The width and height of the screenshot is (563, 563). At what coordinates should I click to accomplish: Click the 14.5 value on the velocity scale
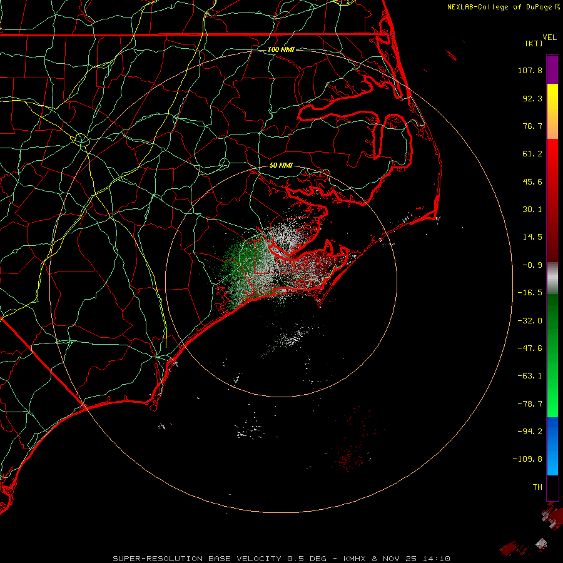click(x=532, y=237)
